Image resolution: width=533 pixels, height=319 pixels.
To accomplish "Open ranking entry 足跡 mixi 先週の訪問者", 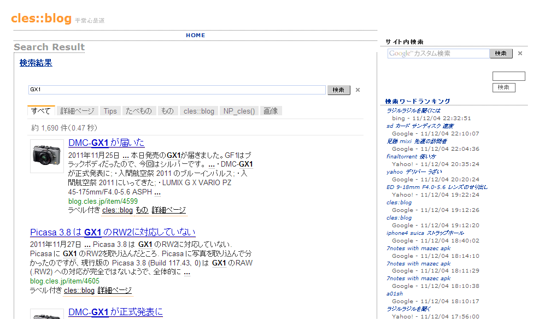I will [x=417, y=141].
